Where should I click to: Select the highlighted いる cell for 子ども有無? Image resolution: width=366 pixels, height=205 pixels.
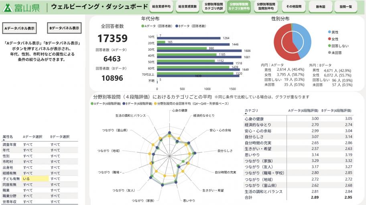point(35,178)
